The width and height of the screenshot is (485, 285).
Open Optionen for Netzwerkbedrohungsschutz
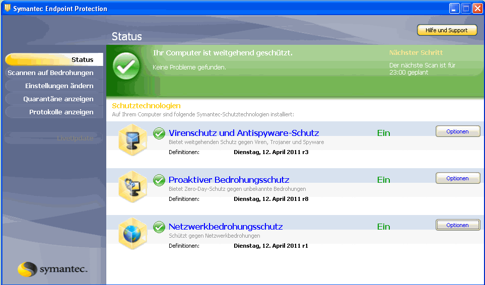pyautogui.click(x=458, y=225)
